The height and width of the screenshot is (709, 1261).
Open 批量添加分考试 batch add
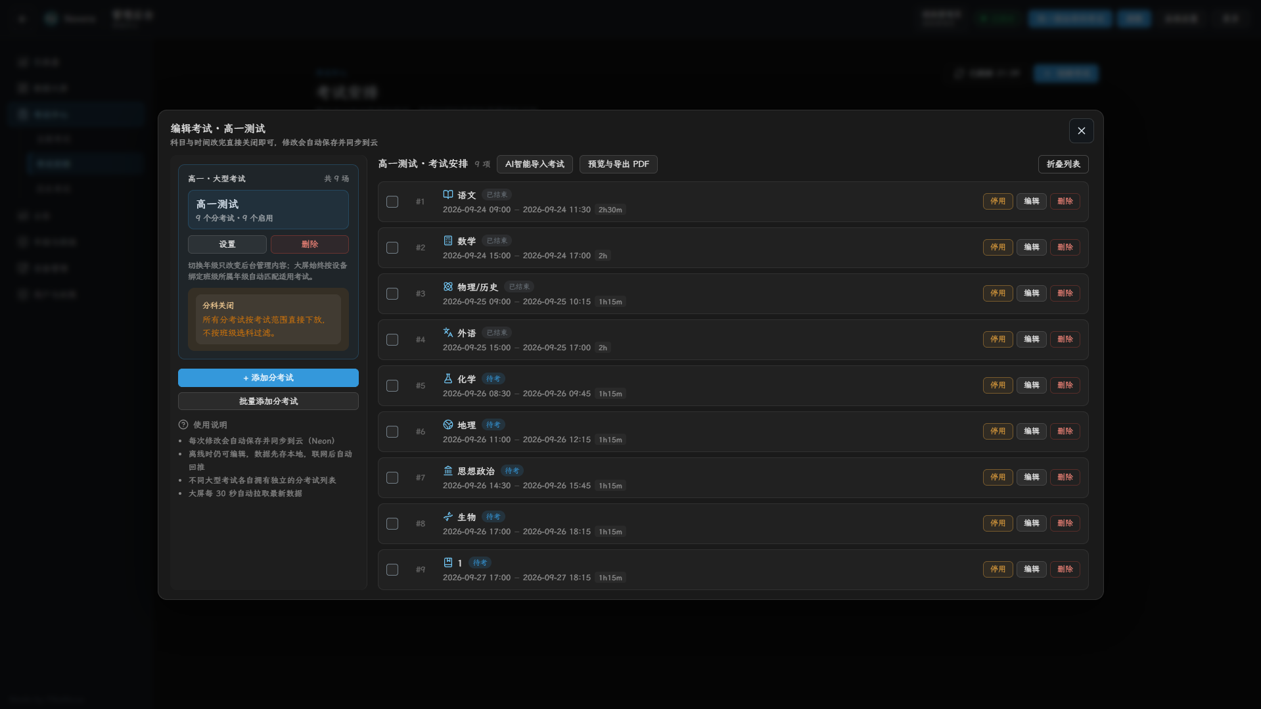click(268, 401)
